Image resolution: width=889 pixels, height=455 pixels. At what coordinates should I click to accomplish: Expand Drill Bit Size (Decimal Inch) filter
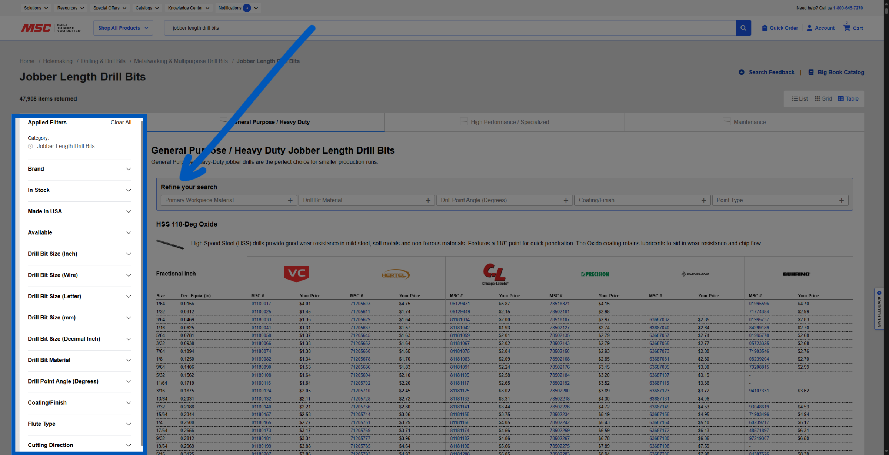(79, 339)
